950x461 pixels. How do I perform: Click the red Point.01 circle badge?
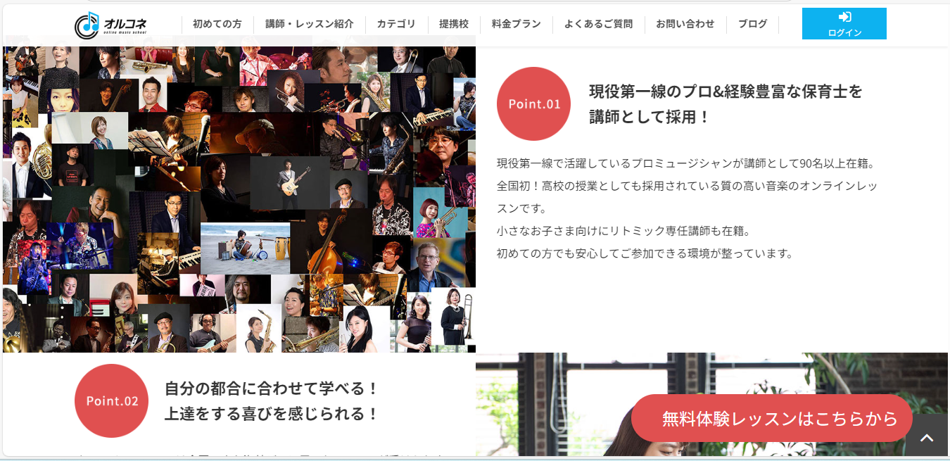[533, 104]
